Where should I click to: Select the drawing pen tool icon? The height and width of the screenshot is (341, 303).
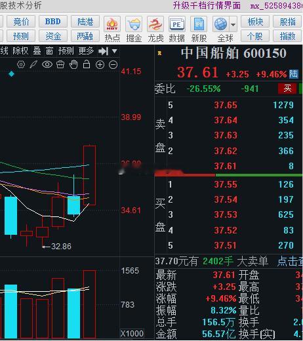click(33, 64)
